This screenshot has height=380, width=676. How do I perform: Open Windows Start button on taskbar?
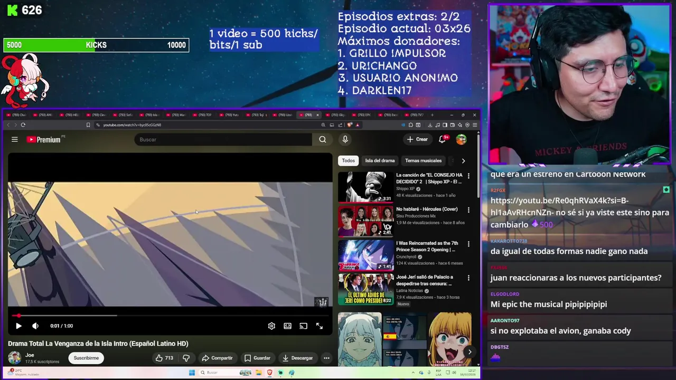(x=192, y=373)
